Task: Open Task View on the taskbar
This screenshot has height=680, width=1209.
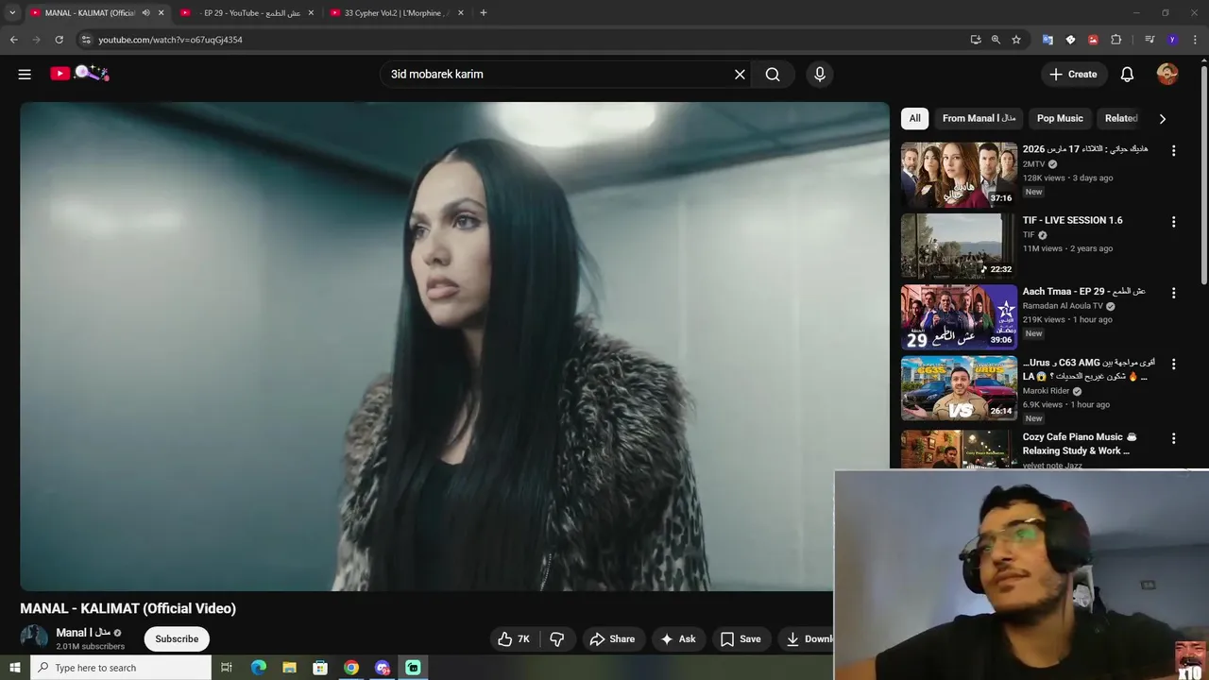Action: 227,668
